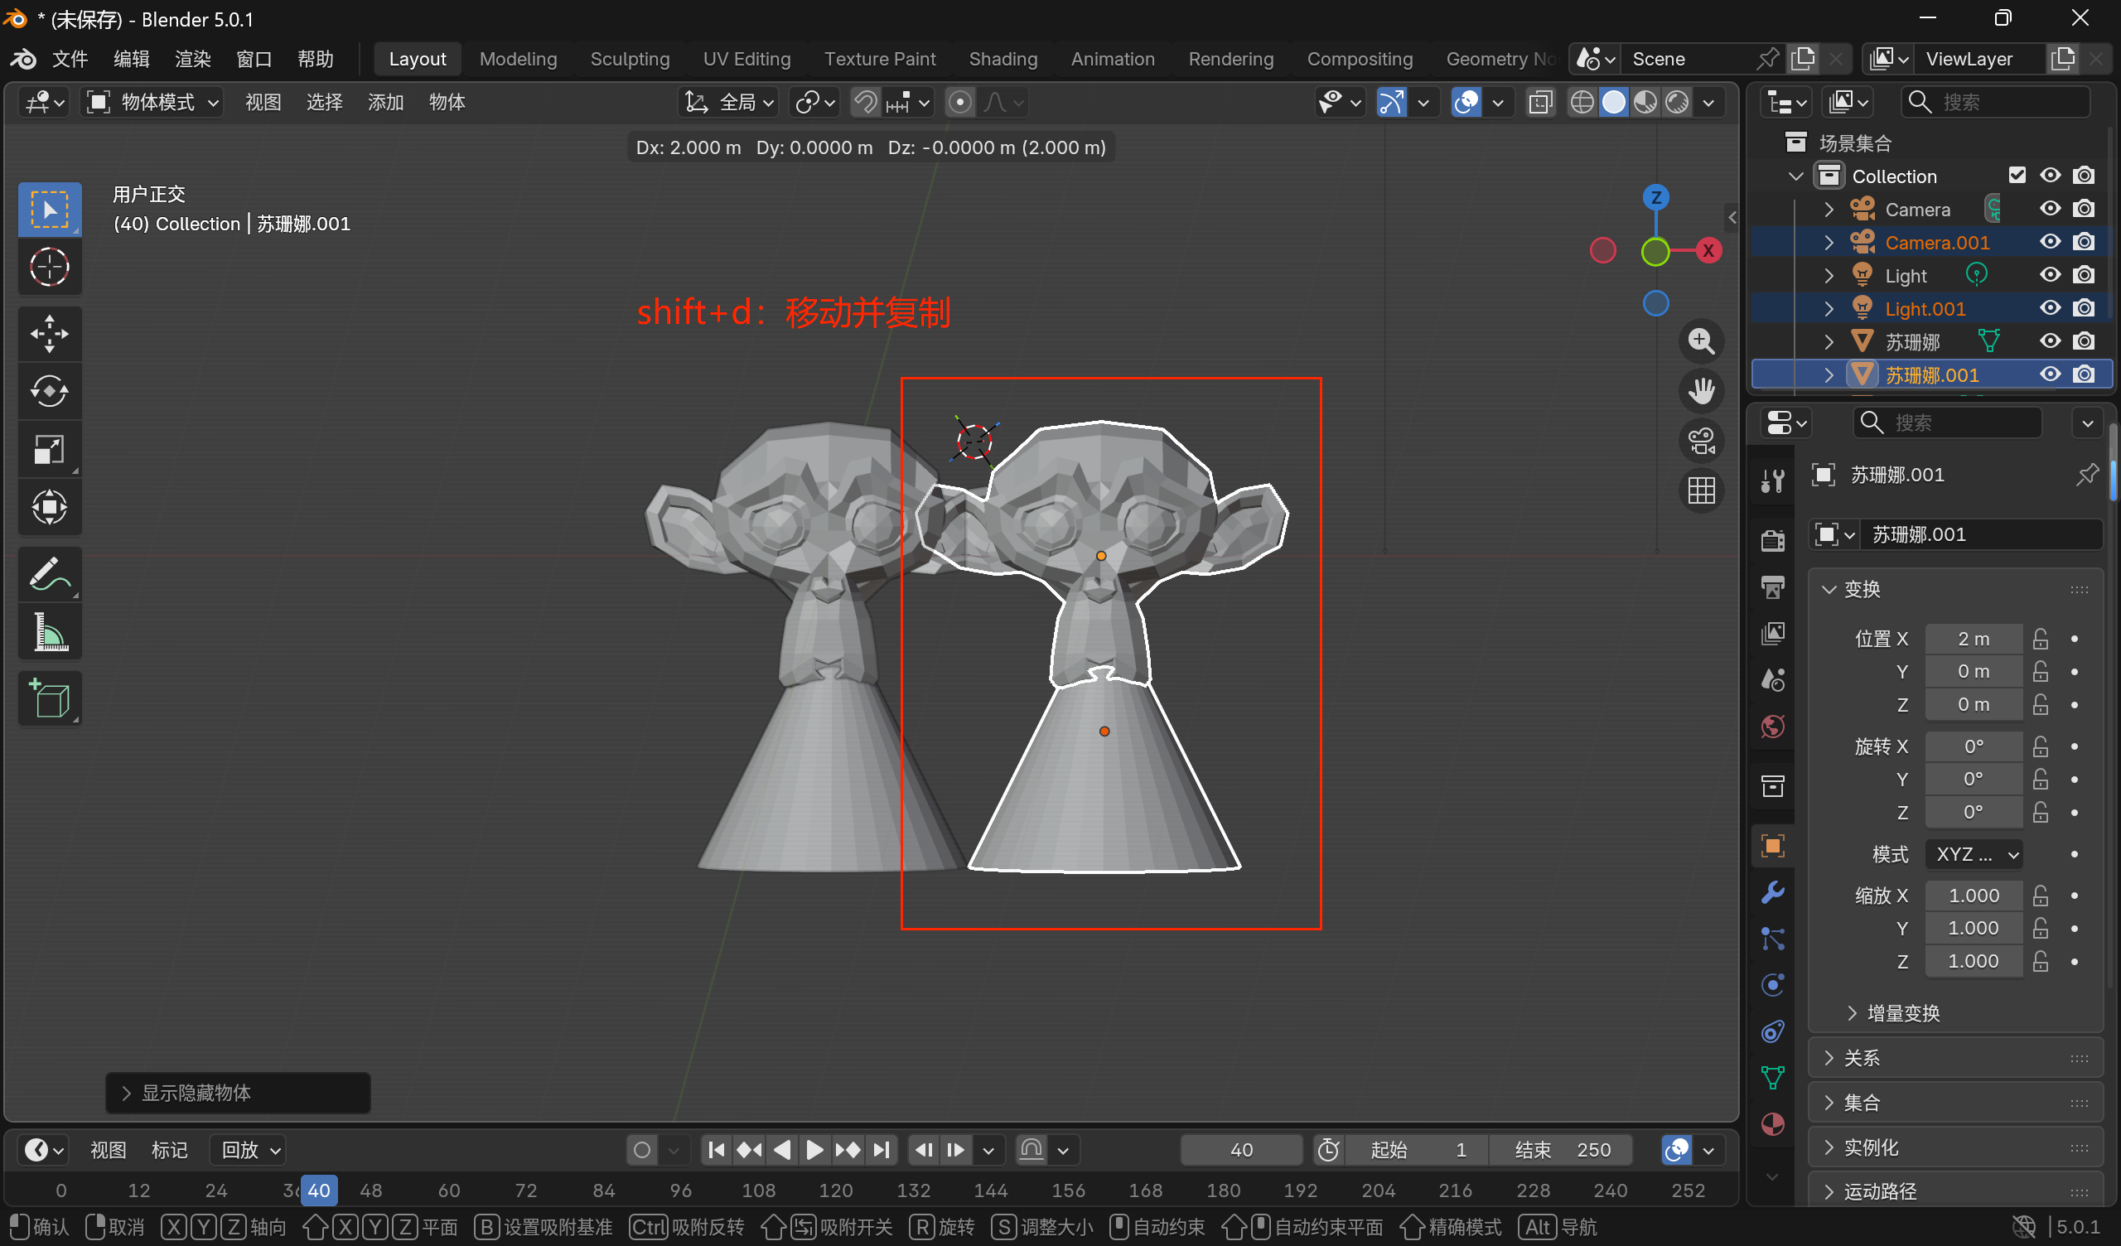Hide Camera.001 with its eye icon
2121x1246 pixels.
click(2051, 243)
